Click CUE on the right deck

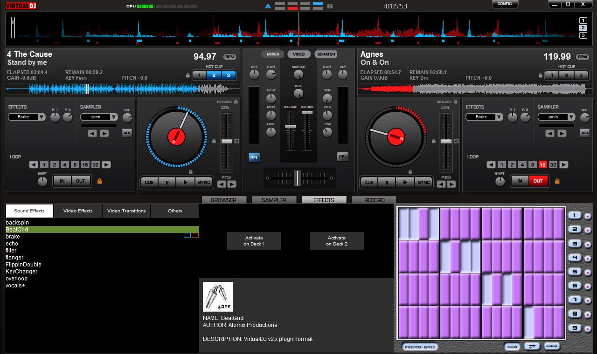click(369, 182)
